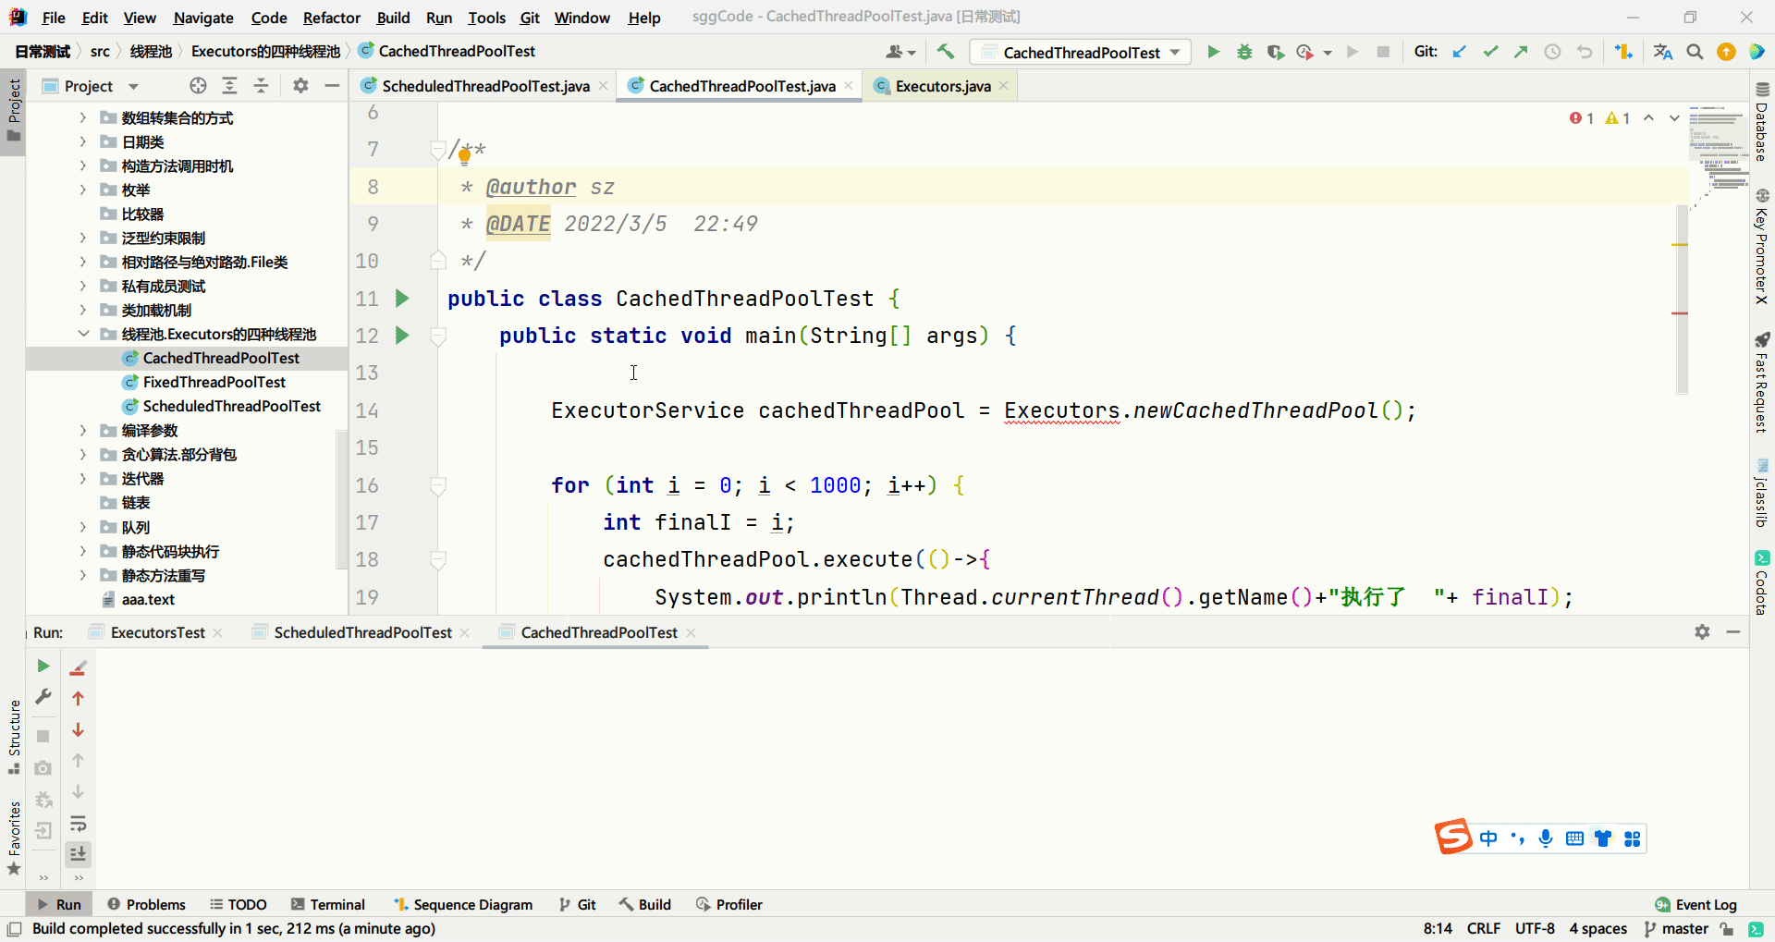Click the Sogou input method logo

point(1452,837)
